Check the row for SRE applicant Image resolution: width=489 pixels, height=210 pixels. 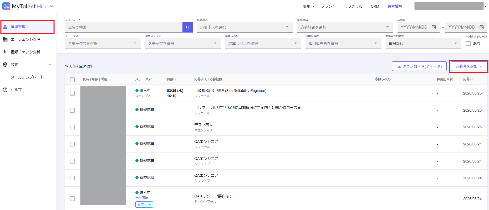[72, 93]
